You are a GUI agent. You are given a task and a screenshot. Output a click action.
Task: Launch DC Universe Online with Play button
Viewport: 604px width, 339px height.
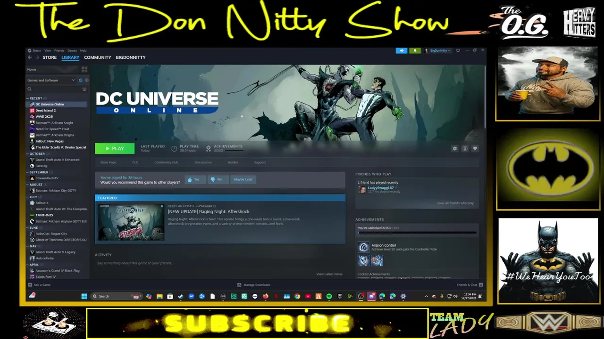115,148
